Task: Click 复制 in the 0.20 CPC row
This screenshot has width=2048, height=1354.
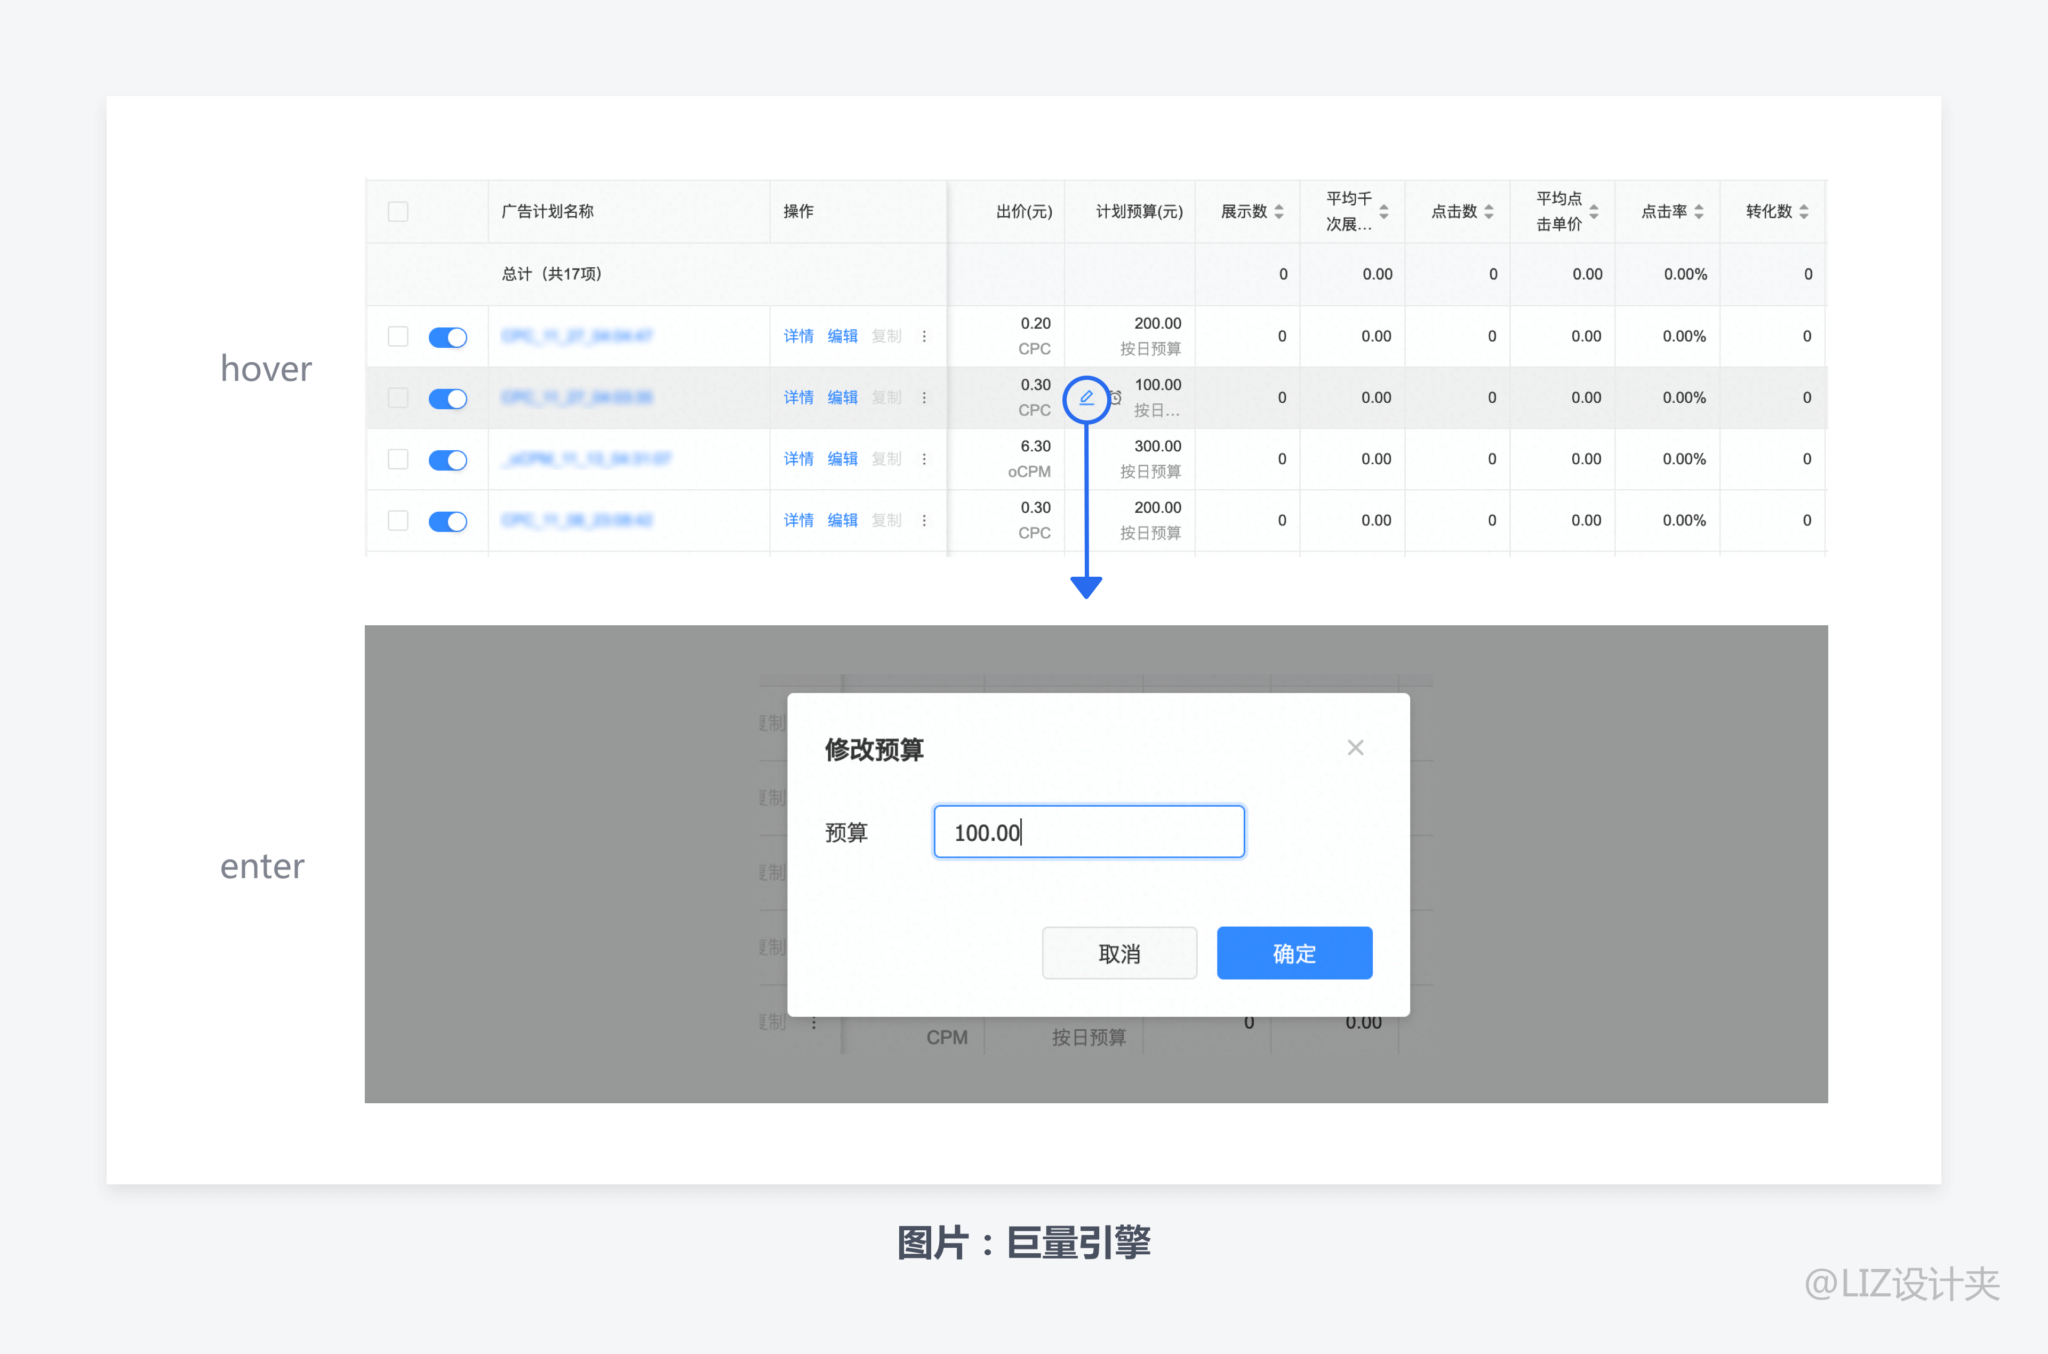Action: click(x=886, y=336)
